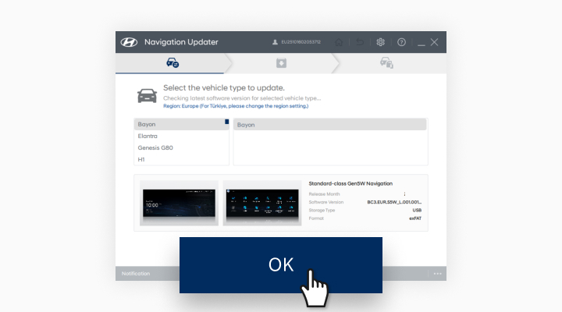Select Bayon in the right model panel
The image size is (562, 312).
coord(246,125)
